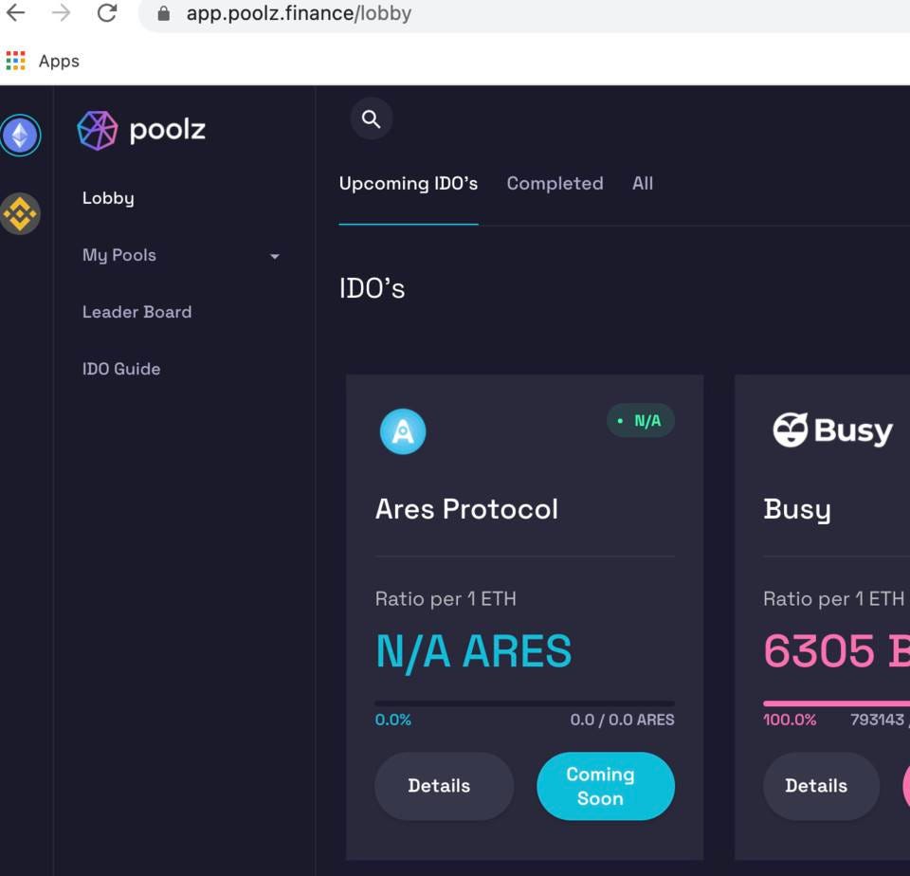
Task: Click the 100.0% progress label
Action: pyautogui.click(x=790, y=720)
